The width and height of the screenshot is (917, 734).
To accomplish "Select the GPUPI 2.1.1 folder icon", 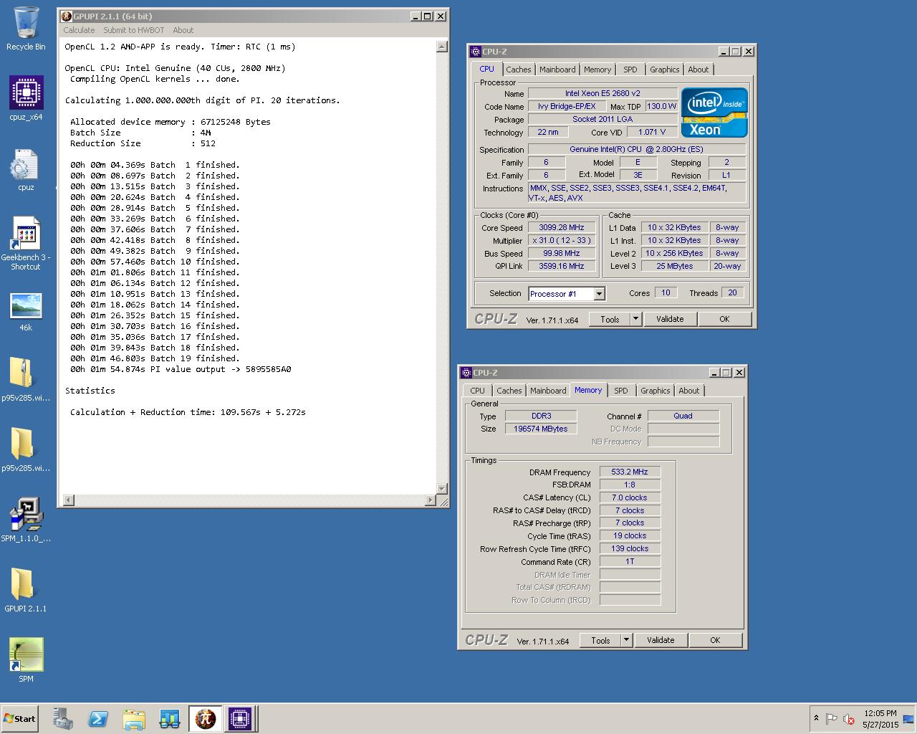I will tap(26, 590).
